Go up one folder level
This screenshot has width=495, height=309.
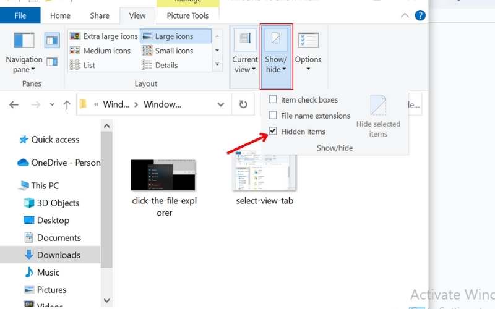67,104
